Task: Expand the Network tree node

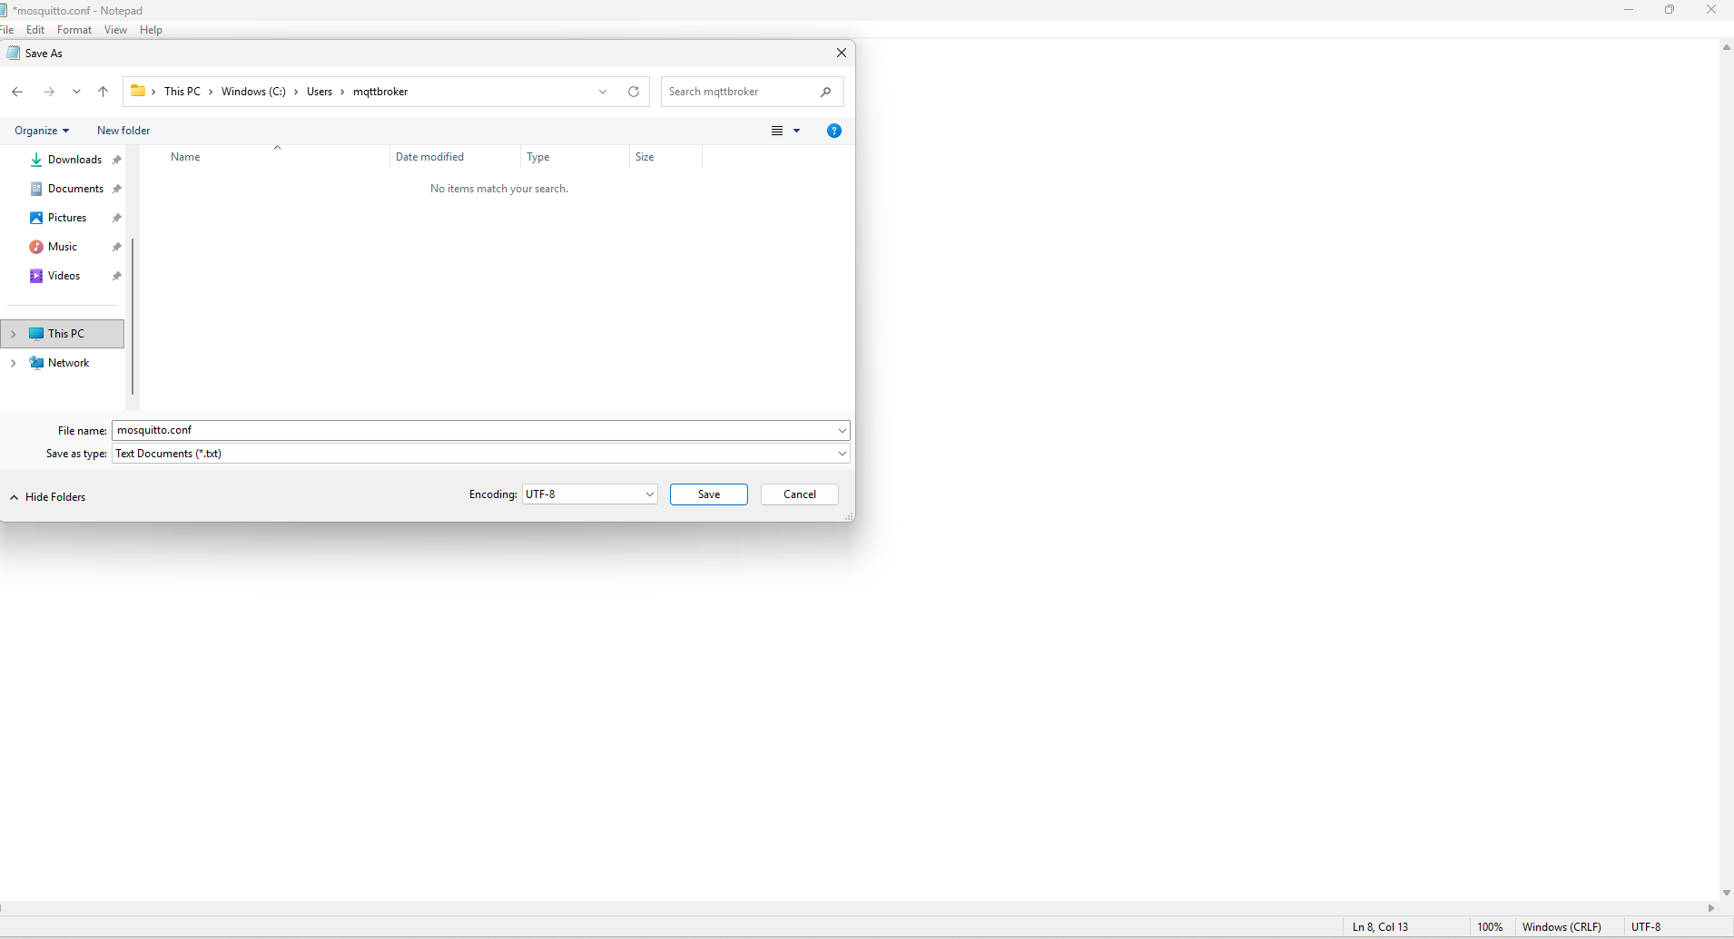Action: [x=13, y=363]
